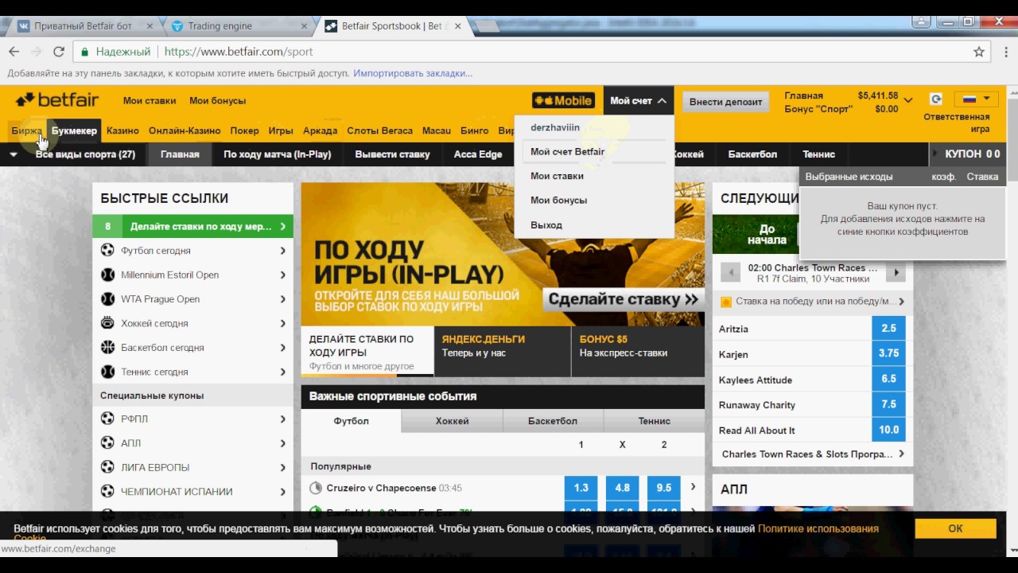Open the Russian flag language dropdown
Viewport: 1018px width, 573px height.
click(x=976, y=99)
